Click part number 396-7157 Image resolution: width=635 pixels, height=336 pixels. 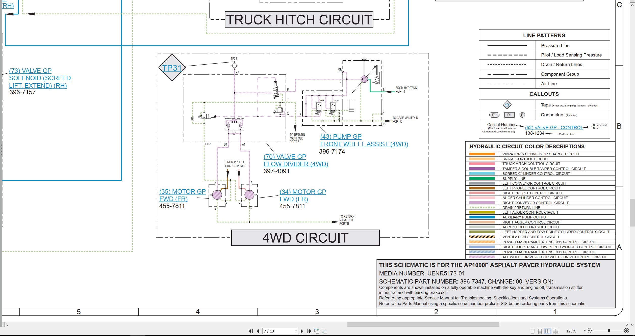pyautogui.click(x=22, y=92)
